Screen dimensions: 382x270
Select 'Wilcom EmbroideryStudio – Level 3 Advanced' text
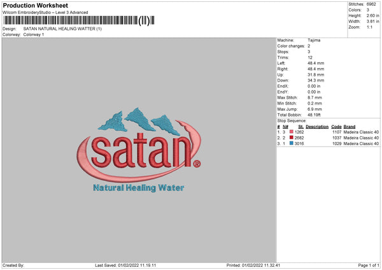[45, 13]
